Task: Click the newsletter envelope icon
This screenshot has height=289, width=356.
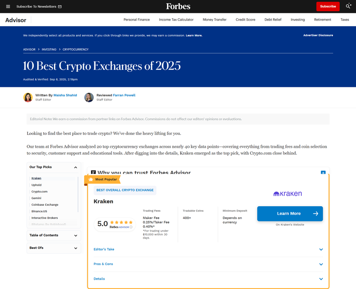Action: click(x=60, y=7)
